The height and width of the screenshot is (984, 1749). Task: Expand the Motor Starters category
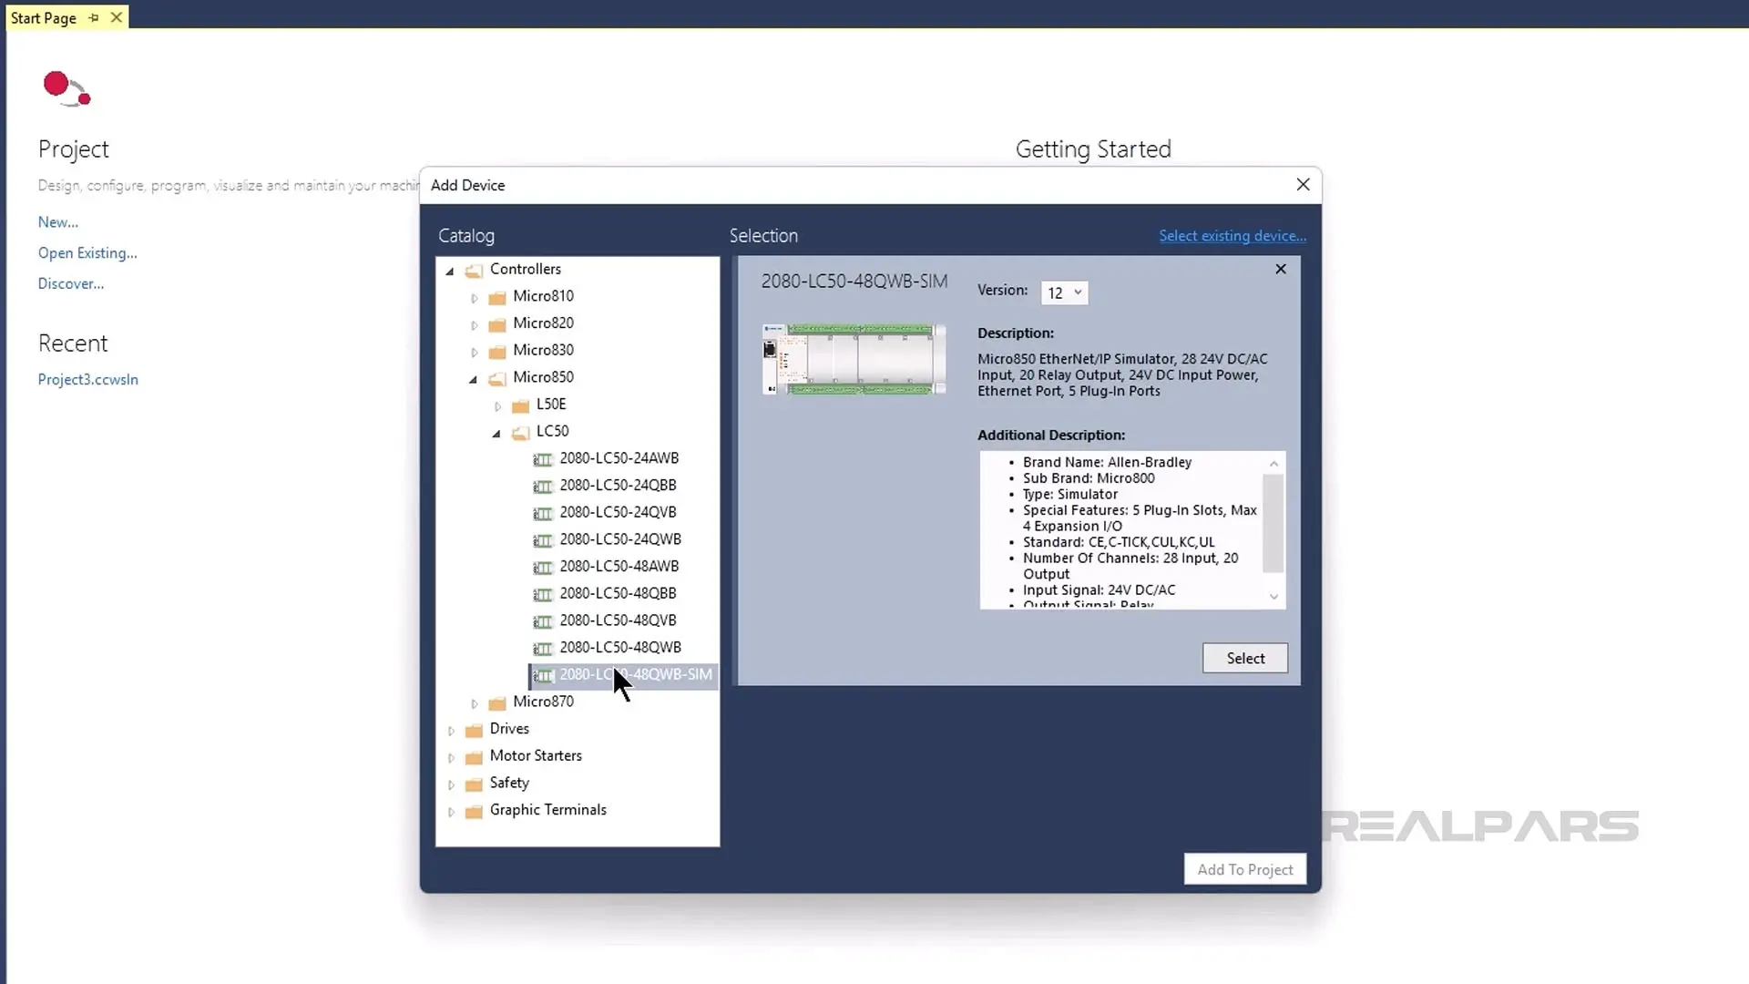click(451, 757)
